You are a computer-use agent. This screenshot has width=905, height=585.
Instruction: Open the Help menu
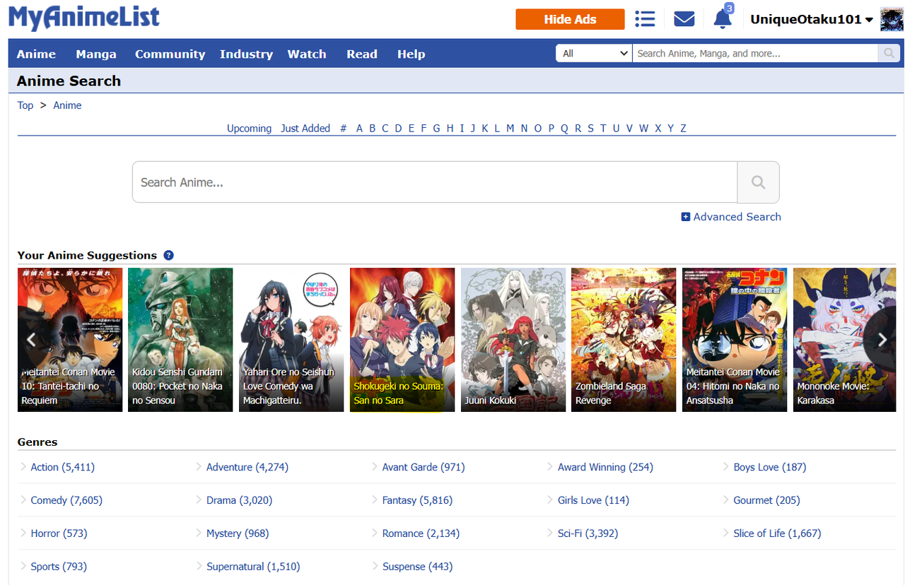411,54
